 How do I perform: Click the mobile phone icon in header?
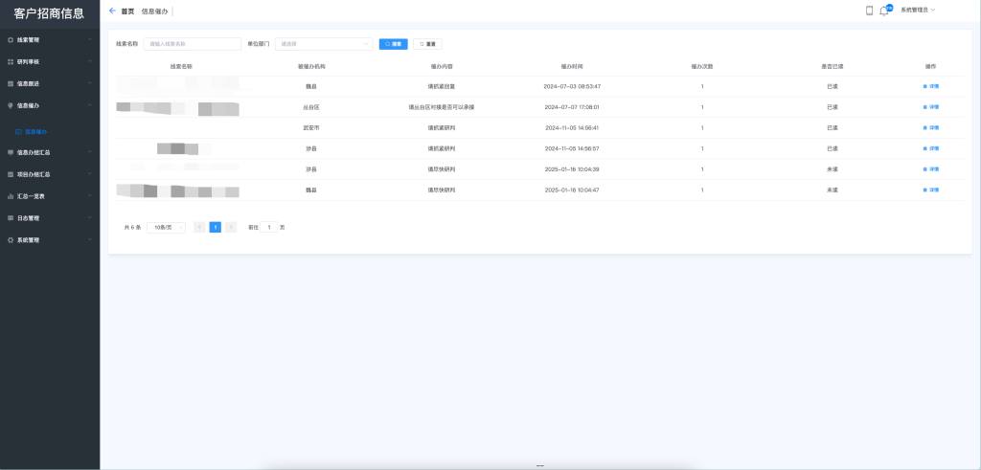869,11
